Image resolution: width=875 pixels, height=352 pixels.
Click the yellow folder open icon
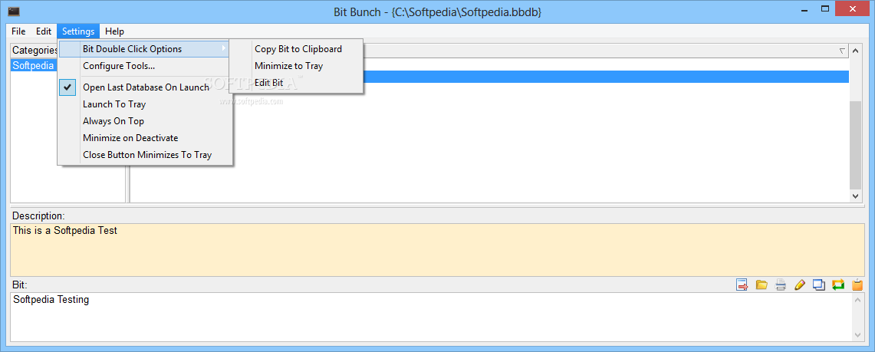(x=762, y=285)
